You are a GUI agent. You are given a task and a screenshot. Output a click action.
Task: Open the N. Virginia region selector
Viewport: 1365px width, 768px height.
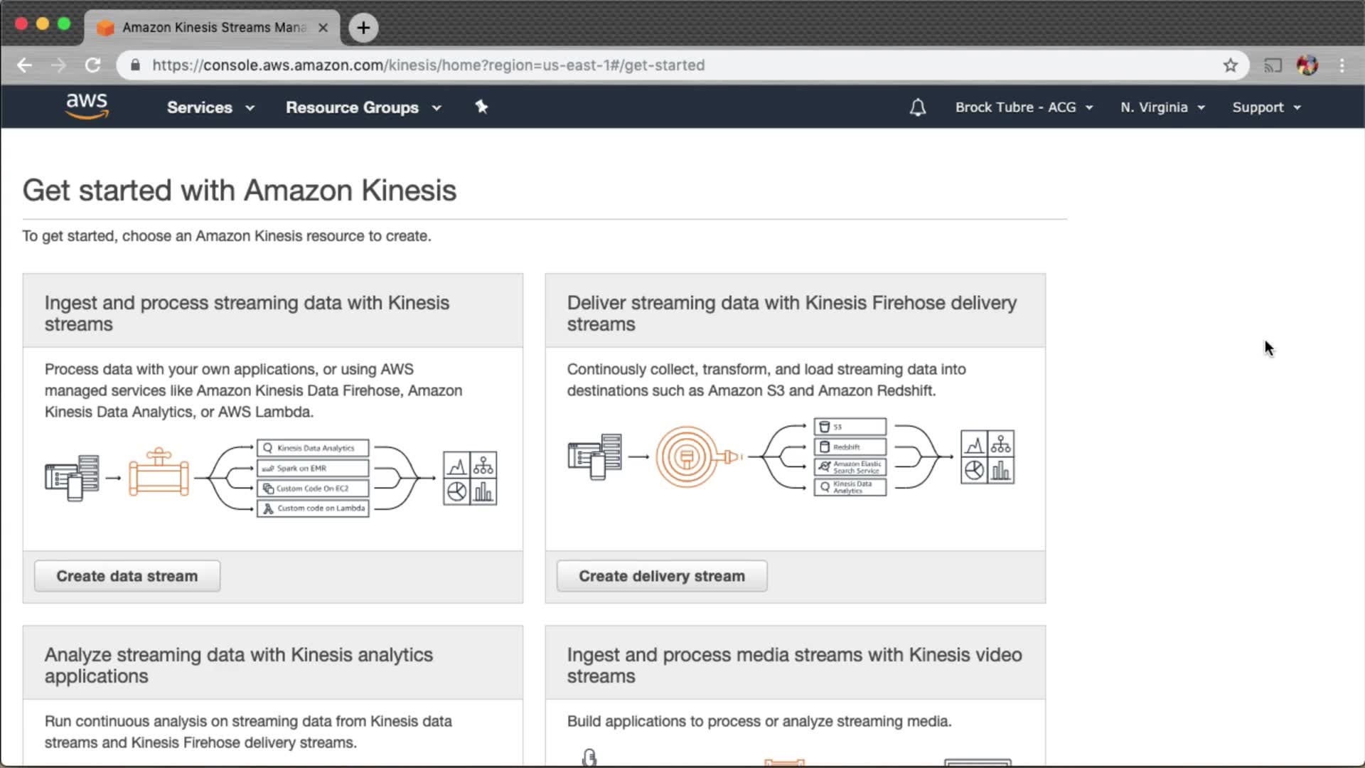tap(1162, 107)
